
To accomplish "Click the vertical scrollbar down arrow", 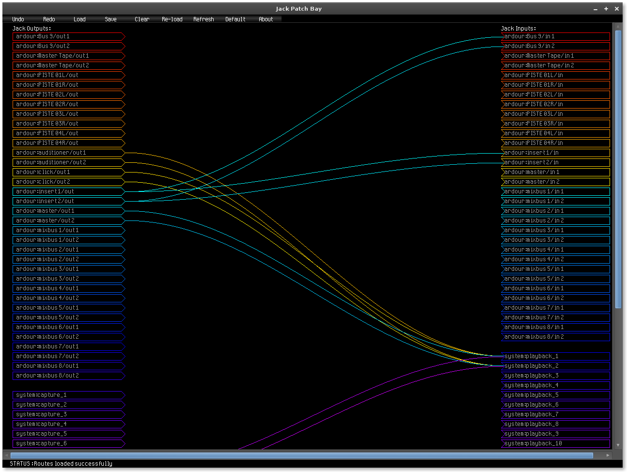I will coord(618,445).
